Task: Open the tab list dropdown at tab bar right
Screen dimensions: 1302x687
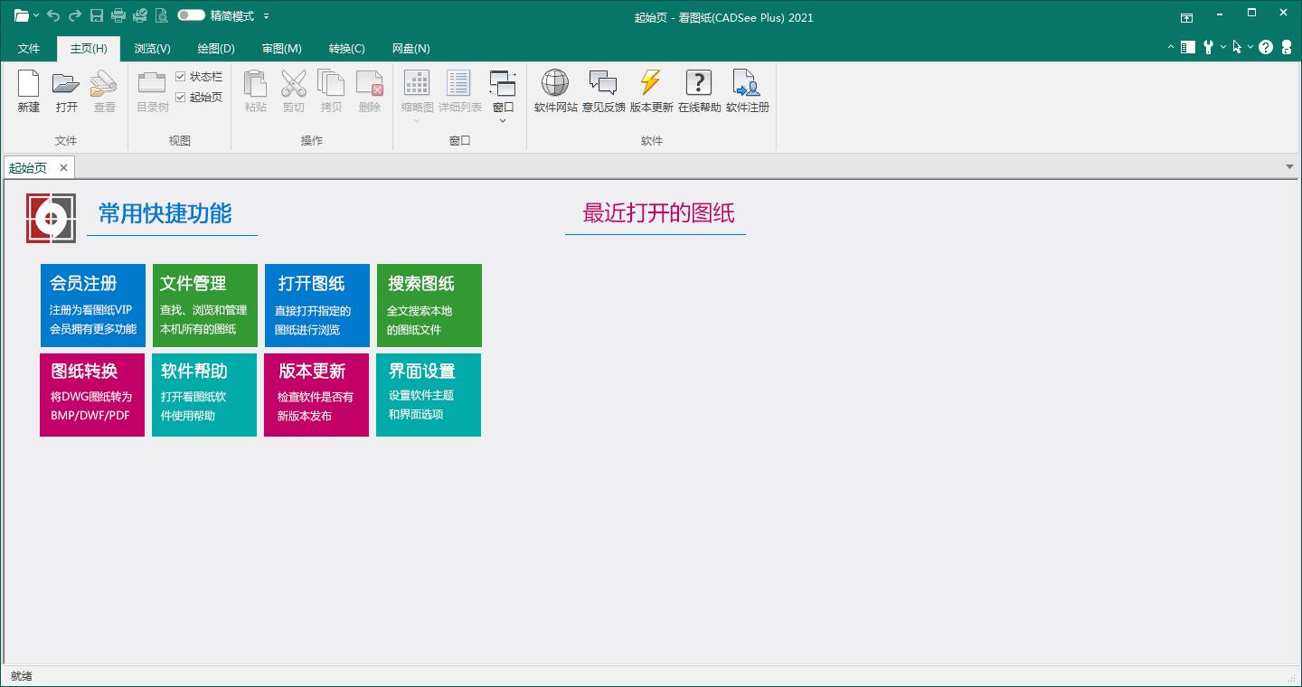Action: (1289, 166)
